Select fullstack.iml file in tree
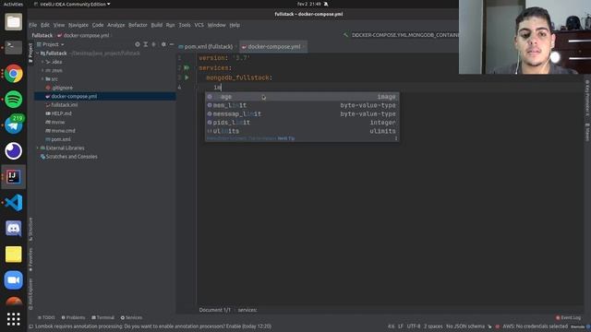591x332 pixels. coord(64,105)
